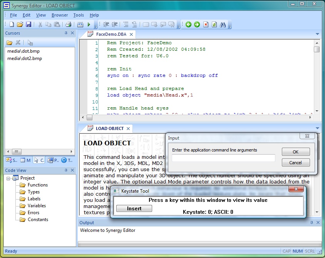Run the program with the green play arrow
Screen dimensions: 325x258
[89, 24]
